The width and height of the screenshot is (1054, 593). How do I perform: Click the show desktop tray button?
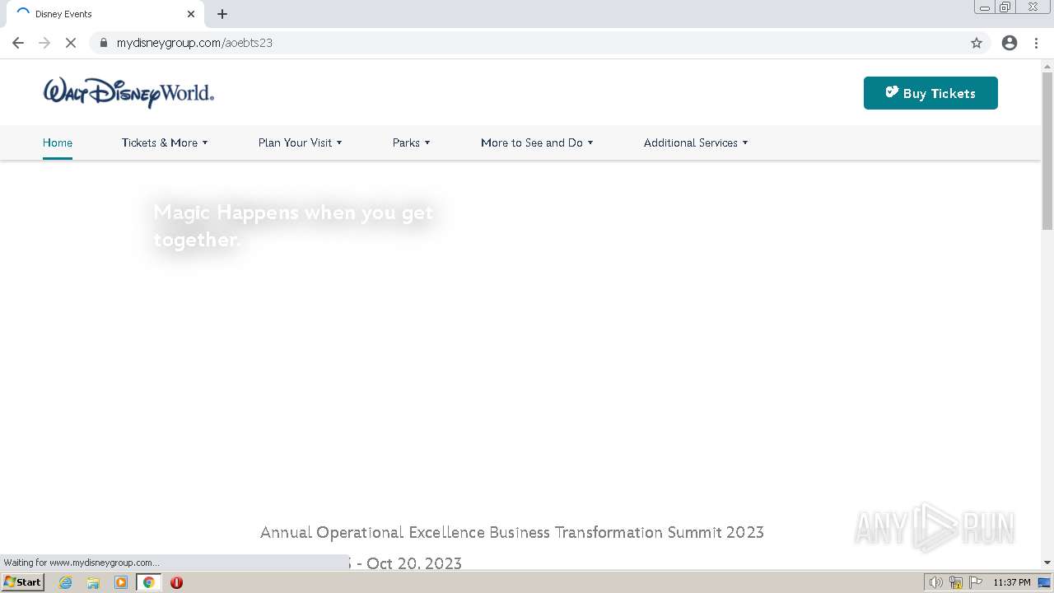(x=1045, y=582)
